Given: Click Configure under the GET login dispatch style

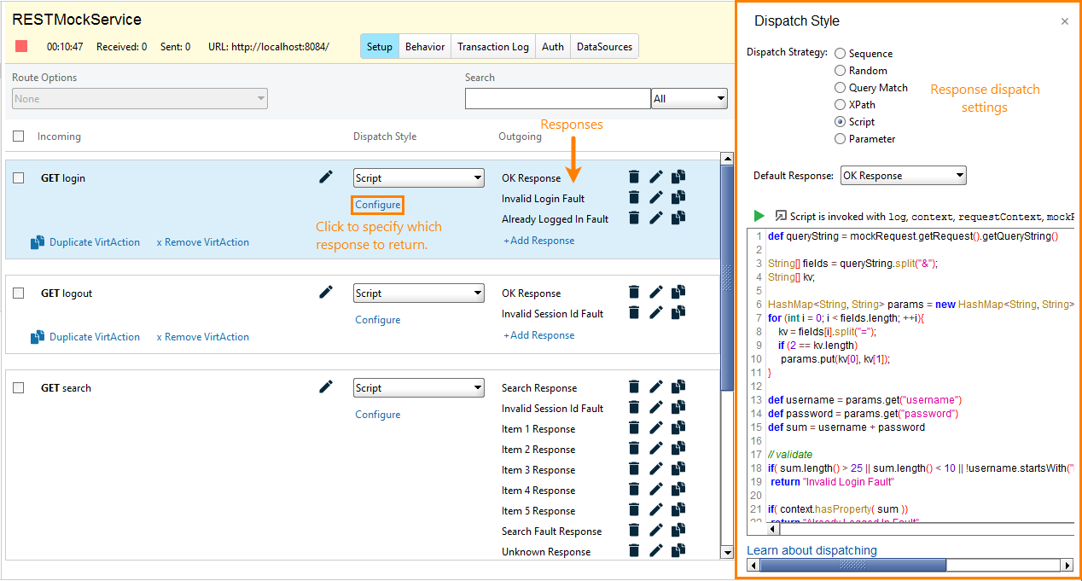Looking at the screenshot, I should pos(378,205).
